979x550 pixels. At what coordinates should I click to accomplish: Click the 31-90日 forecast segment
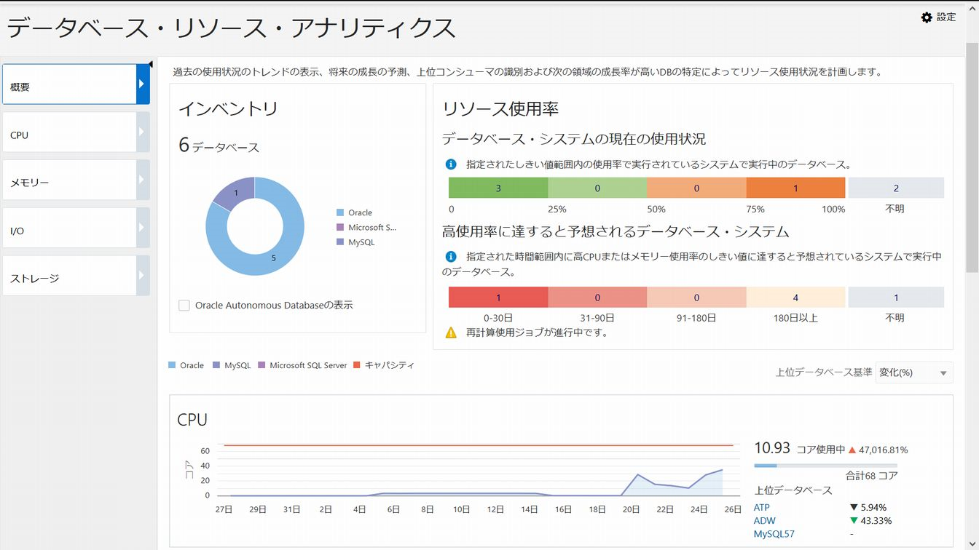point(597,297)
